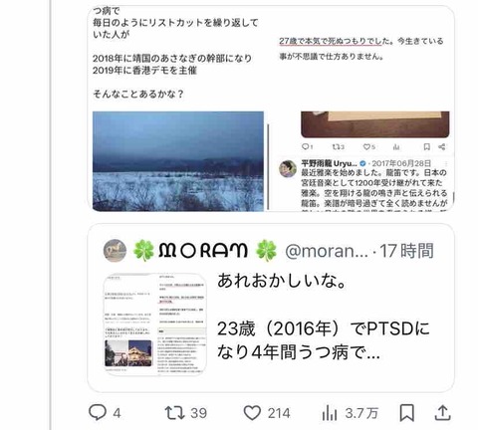Bookmark this post with the bookmark icon
The height and width of the screenshot is (430, 478).
(x=406, y=413)
